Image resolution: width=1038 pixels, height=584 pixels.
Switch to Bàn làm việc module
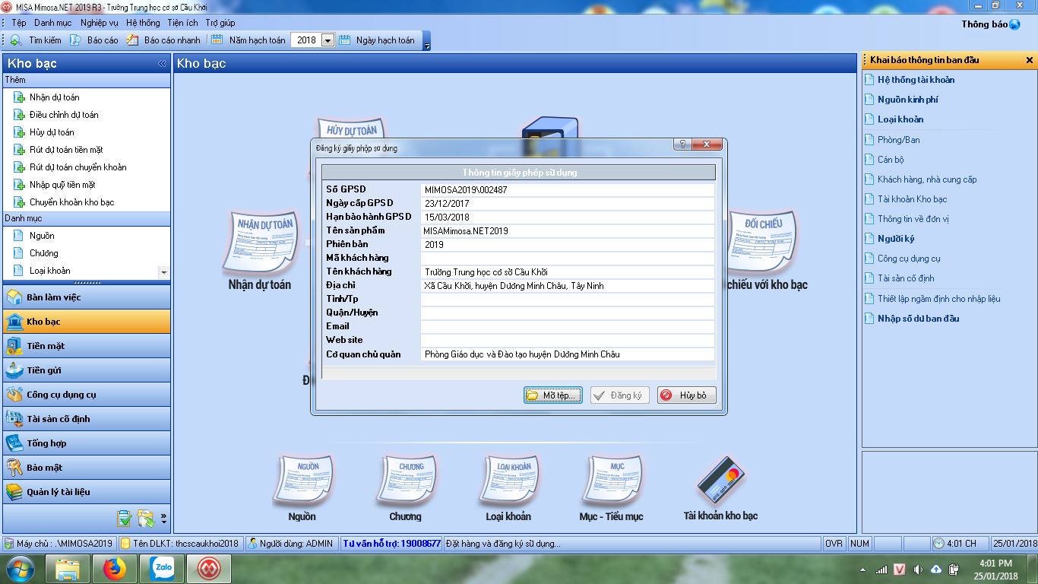[x=87, y=297]
